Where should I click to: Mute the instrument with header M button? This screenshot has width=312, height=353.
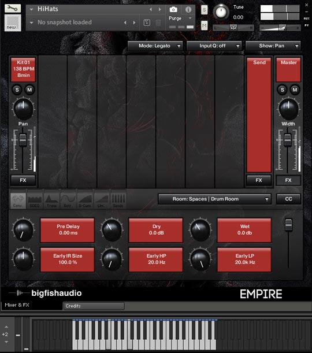click(204, 25)
